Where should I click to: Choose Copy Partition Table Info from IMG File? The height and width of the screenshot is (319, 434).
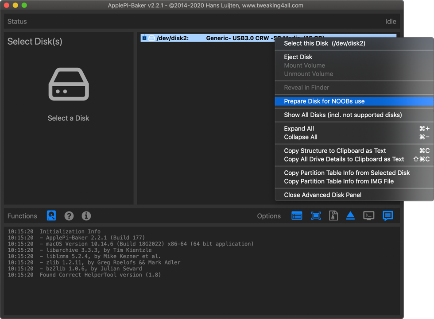click(354, 181)
